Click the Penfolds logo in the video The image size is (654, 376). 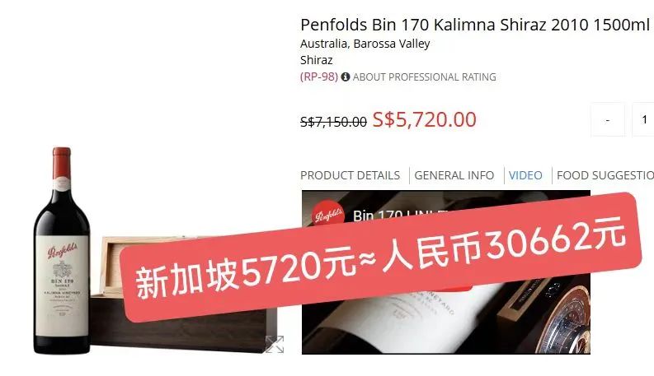tap(328, 214)
